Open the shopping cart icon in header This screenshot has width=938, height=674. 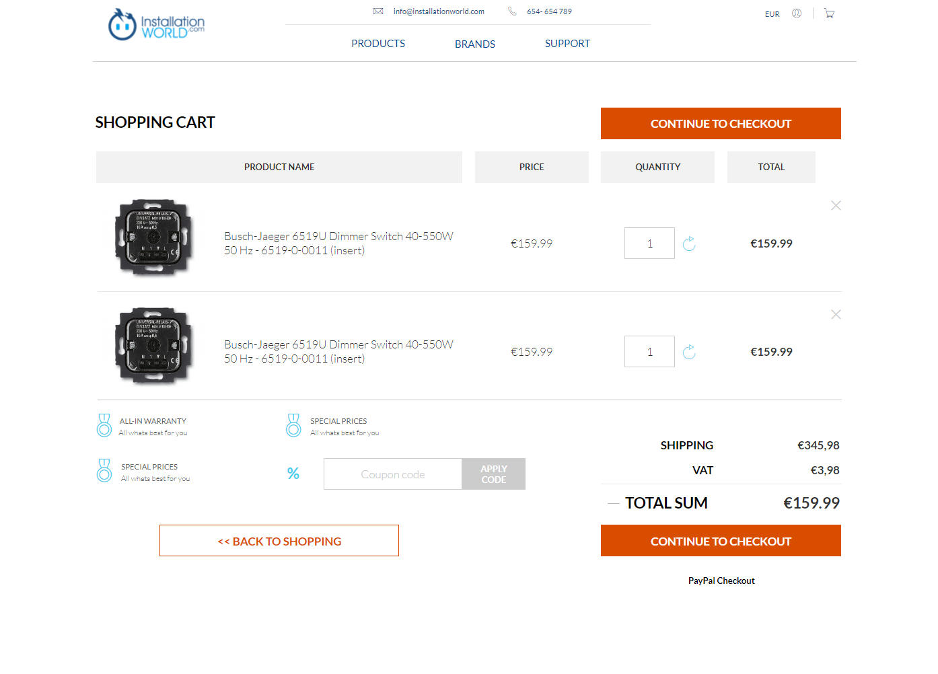(x=829, y=13)
